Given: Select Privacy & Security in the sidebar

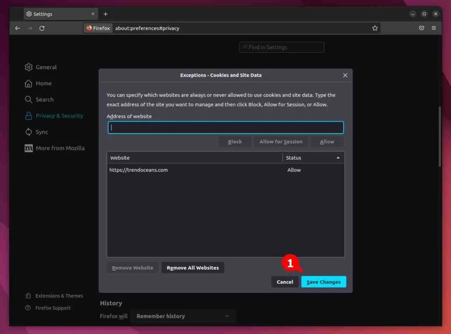Looking at the screenshot, I should tap(54, 116).
